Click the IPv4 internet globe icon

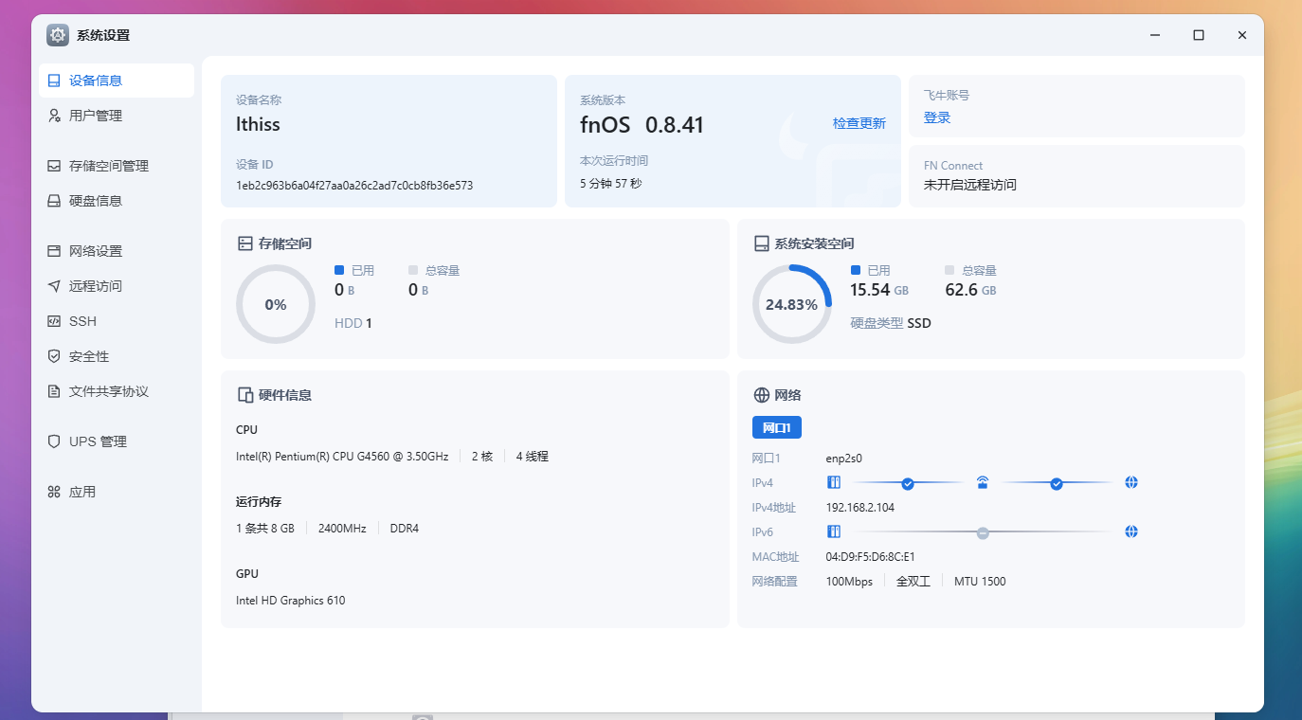pyautogui.click(x=1130, y=483)
